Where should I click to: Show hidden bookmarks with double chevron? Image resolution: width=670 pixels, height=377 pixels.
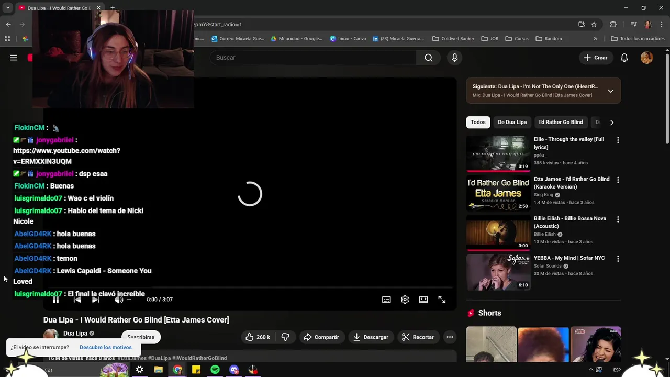(595, 38)
